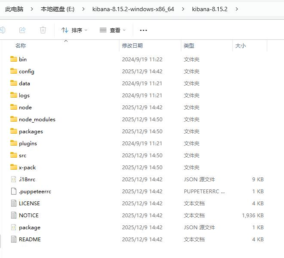
Task: Expand chevron after 本地磁盘 (E:) breadcrumb
Action: pyautogui.click(x=83, y=9)
